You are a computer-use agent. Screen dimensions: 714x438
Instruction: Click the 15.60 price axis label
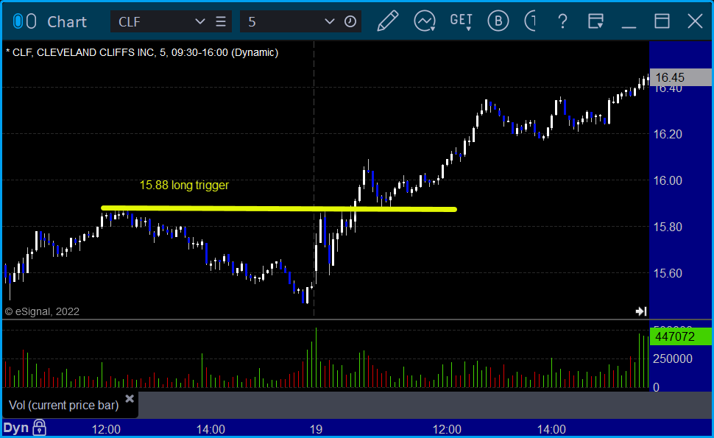pos(668,274)
